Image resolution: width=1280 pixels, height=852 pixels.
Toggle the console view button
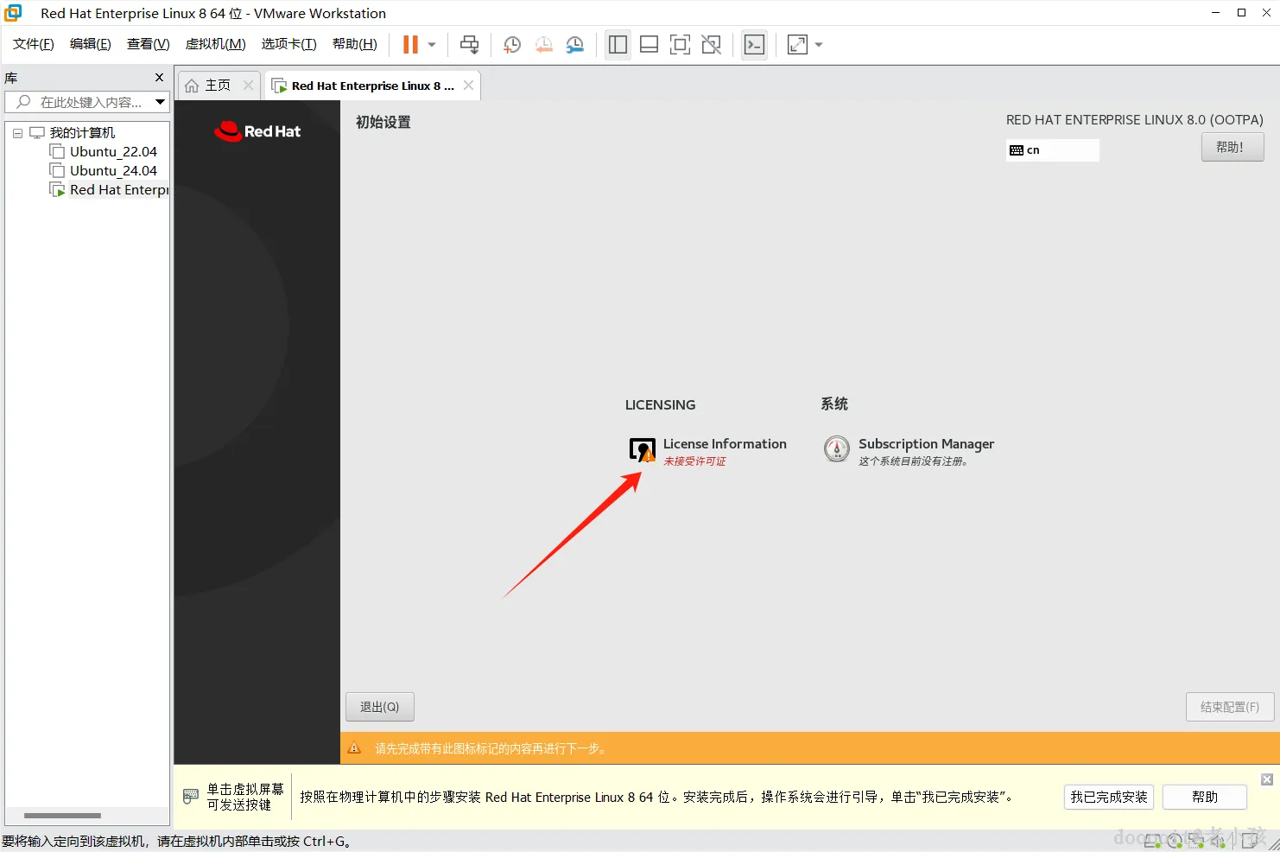click(754, 45)
